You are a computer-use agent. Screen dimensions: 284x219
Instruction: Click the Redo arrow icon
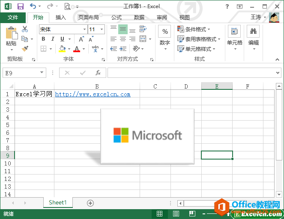click(x=50, y=6)
